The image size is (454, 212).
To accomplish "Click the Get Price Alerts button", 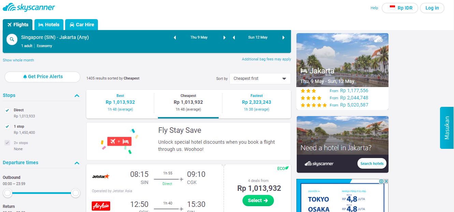I will pos(42,77).
